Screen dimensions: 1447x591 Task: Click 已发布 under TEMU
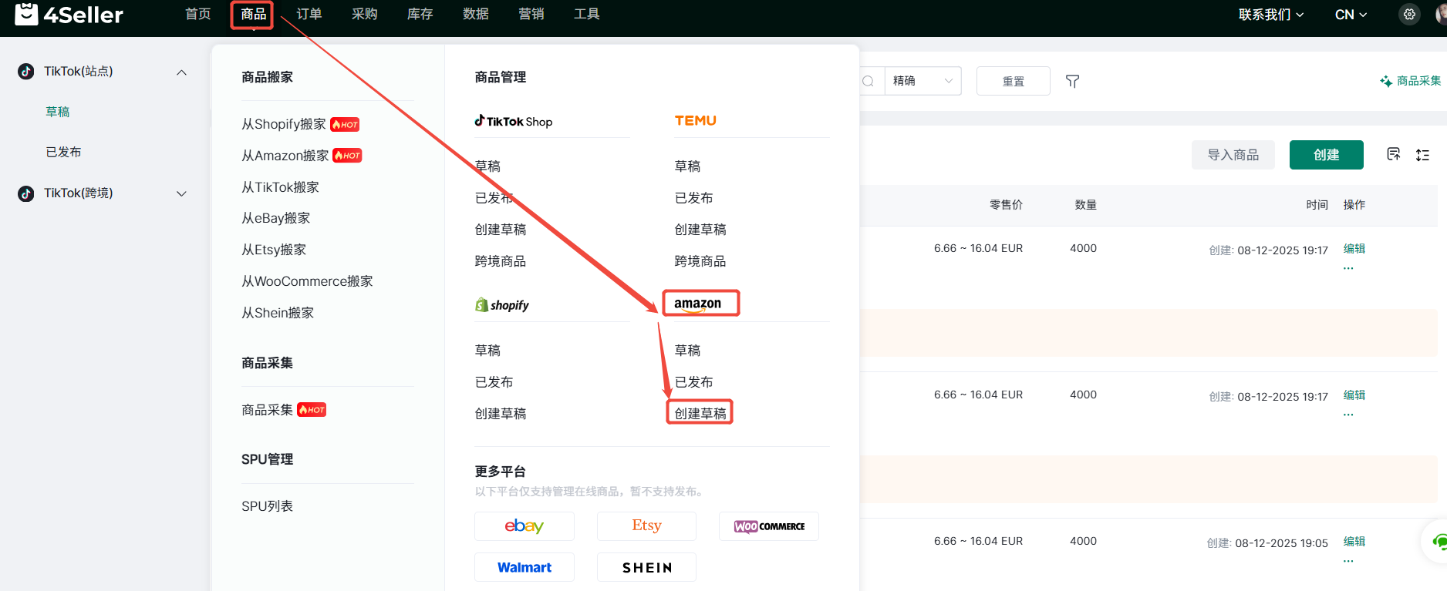[693, 198]
